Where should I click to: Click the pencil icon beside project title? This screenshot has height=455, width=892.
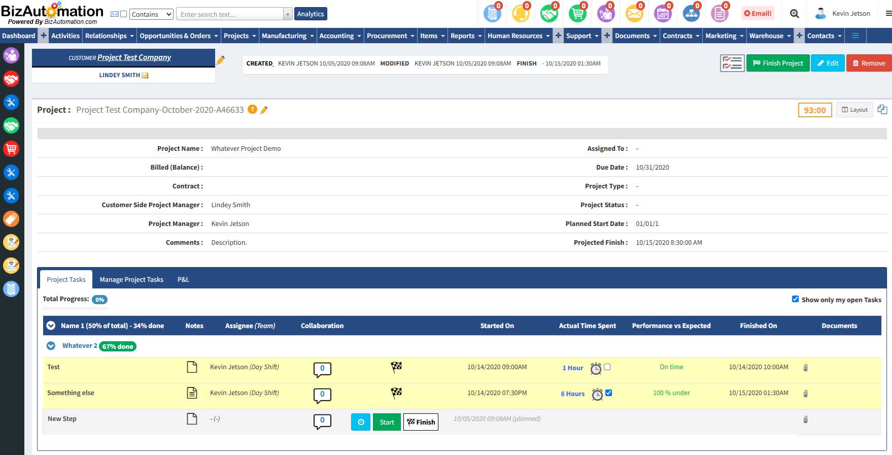coord(264,110)
